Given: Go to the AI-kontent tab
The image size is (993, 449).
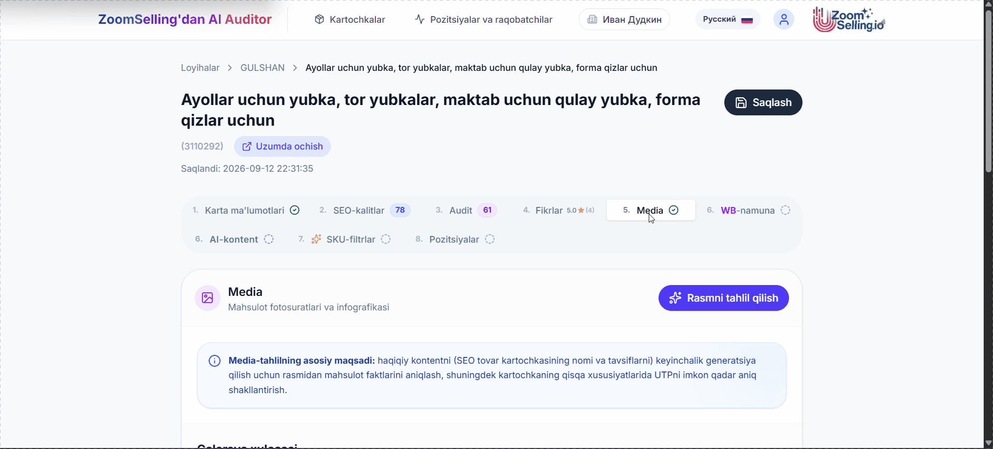Looking at the screenshot, I should (x=234, y=239).
